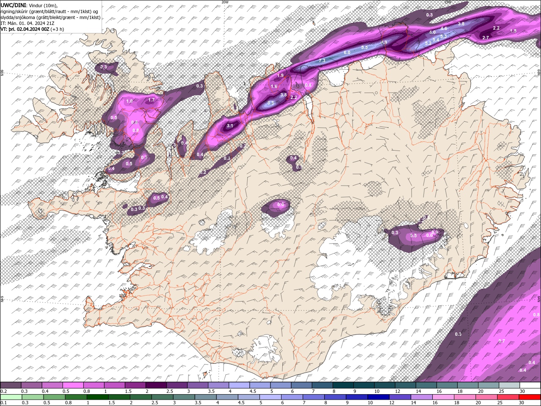Select the 0.7 value in the southeast snow band
Viewport: 541px width, 406px height.
502,341
